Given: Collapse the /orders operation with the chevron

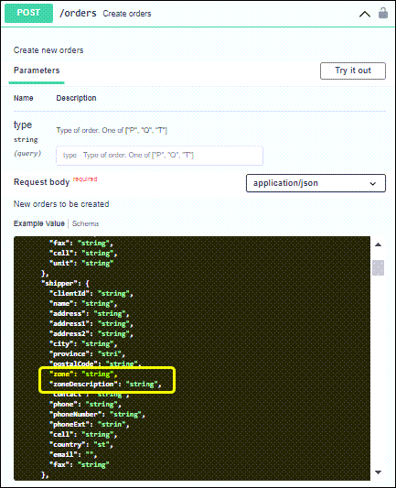Looking at the screenshot, I should 365,15.
